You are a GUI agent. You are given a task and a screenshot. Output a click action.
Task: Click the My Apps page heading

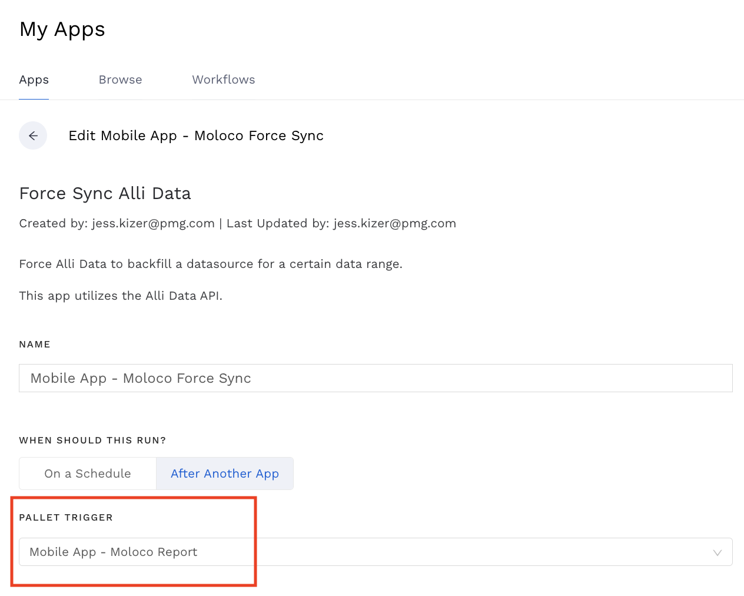pyautogui.click(x=62, y=29)
